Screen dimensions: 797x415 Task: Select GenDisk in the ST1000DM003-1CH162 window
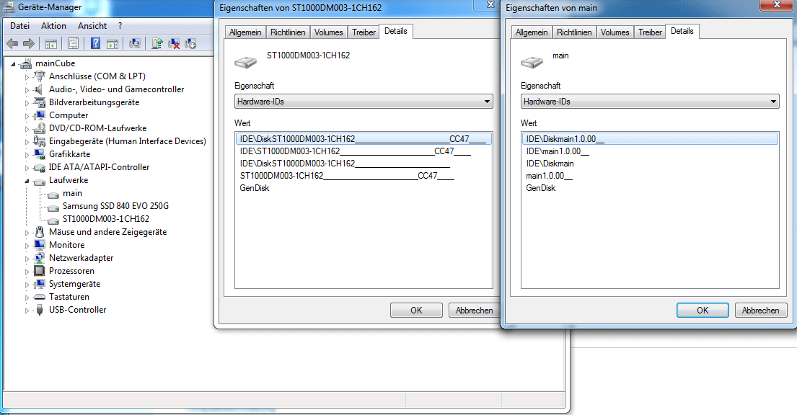[255, 188]
